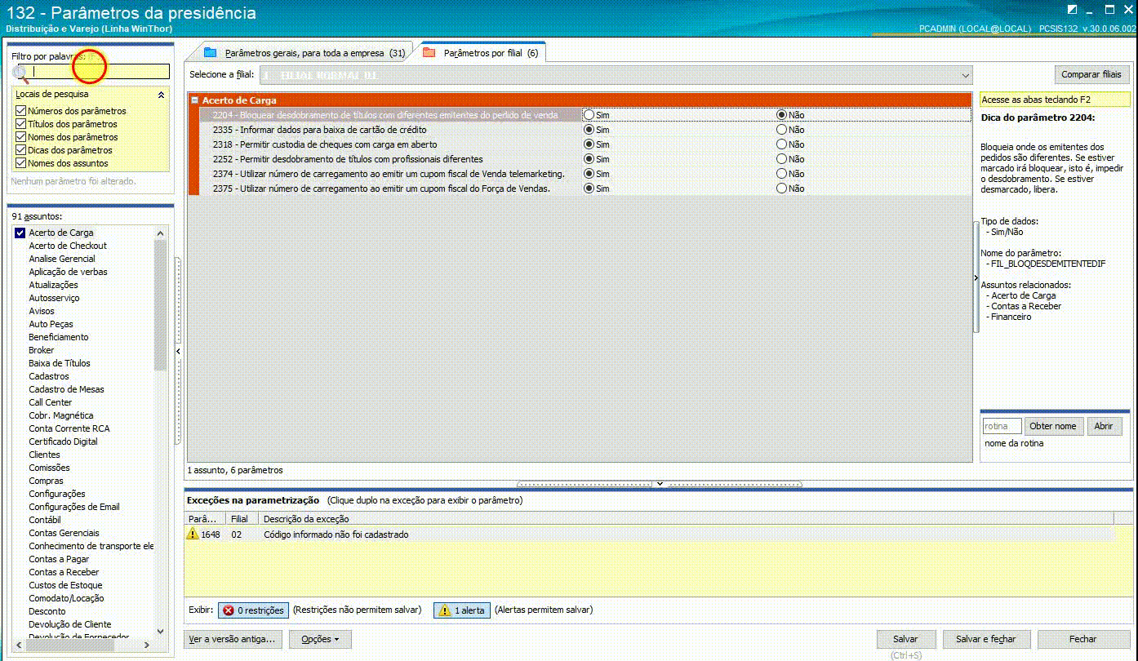Screen dimensions: 1138x661
Task: Collapse the Locais de pesquisa panel
Action: point(161,95)
